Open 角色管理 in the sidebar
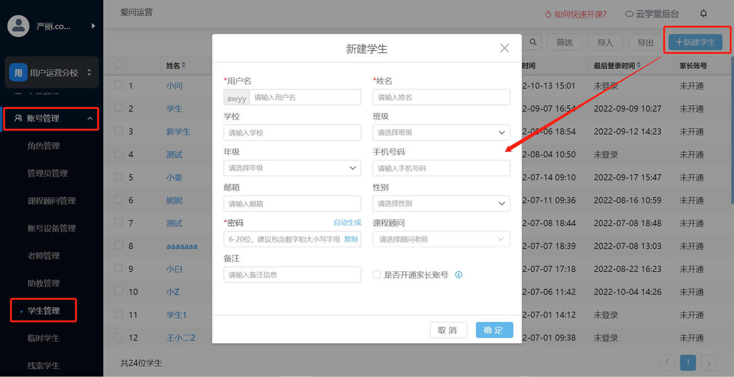This screenshot has height=377, width=734. (x=44, y=146)
